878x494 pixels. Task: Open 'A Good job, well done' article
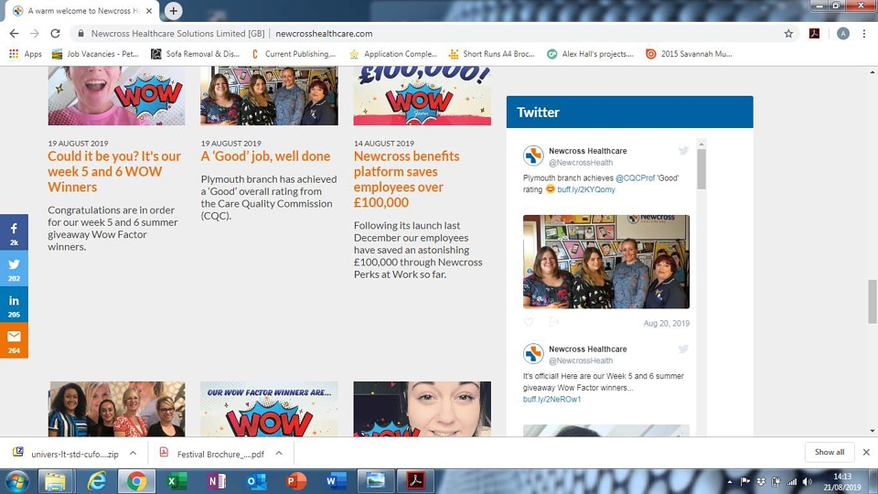click(265, 156)
